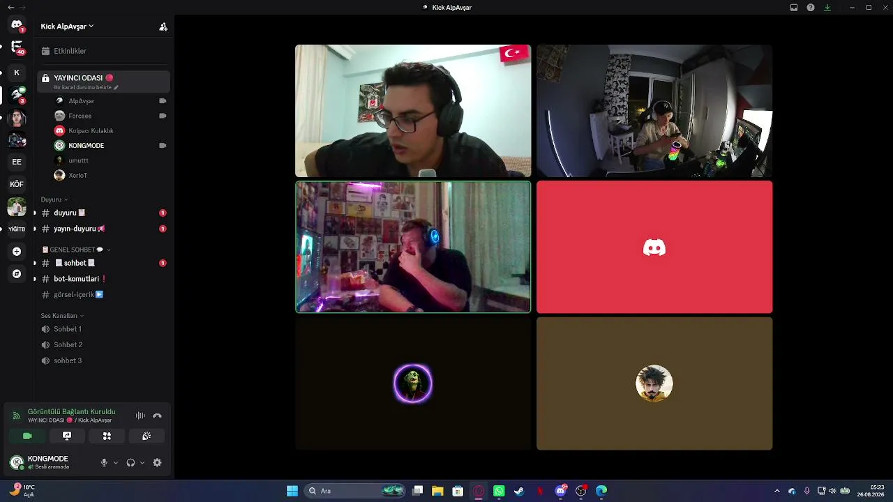Select Kolpacı Kulaklık in the voice member list

click(110, 130)
